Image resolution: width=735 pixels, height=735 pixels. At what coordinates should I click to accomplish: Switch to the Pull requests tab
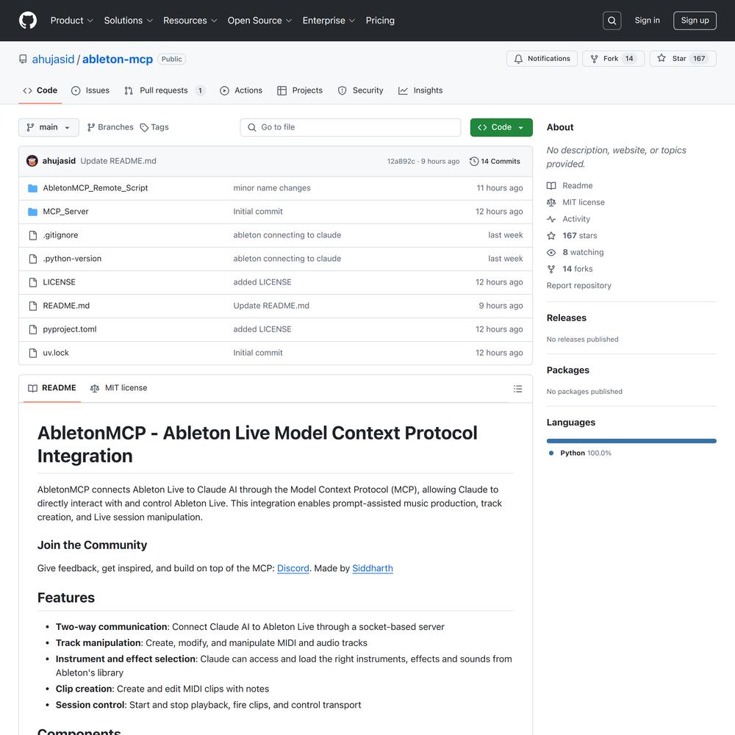click(x=165, y=90)
